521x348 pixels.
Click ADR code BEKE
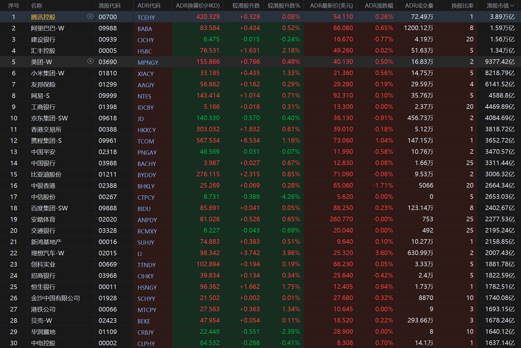tap(144, 321)
